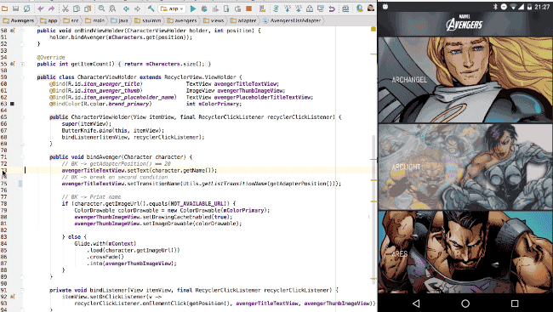Image resolution: width=553 pixels, height=312 pixels.
Task: Select the 'app' breadcrumb module
Action: pos(49,20)
